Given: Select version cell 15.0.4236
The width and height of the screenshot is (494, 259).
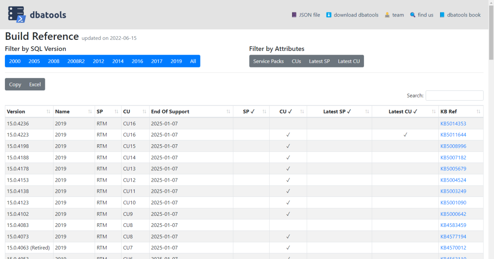Looking at the screenshot, I should coord(29,123).
